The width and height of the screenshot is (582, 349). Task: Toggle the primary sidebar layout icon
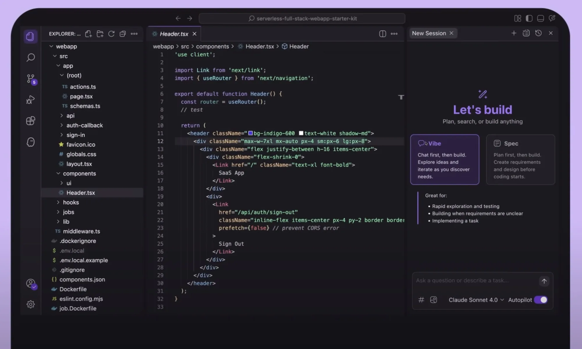click(529, 18)
